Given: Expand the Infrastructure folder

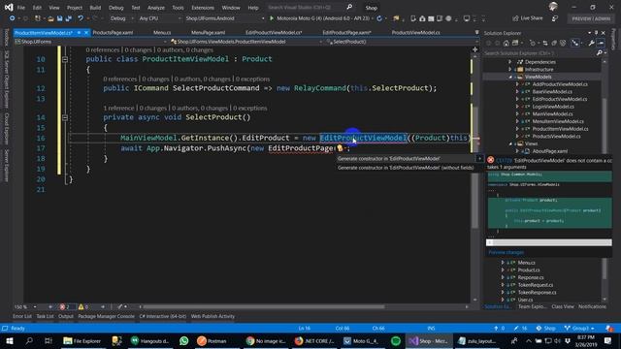Looking at the screenshot, I should pos(510,69).
